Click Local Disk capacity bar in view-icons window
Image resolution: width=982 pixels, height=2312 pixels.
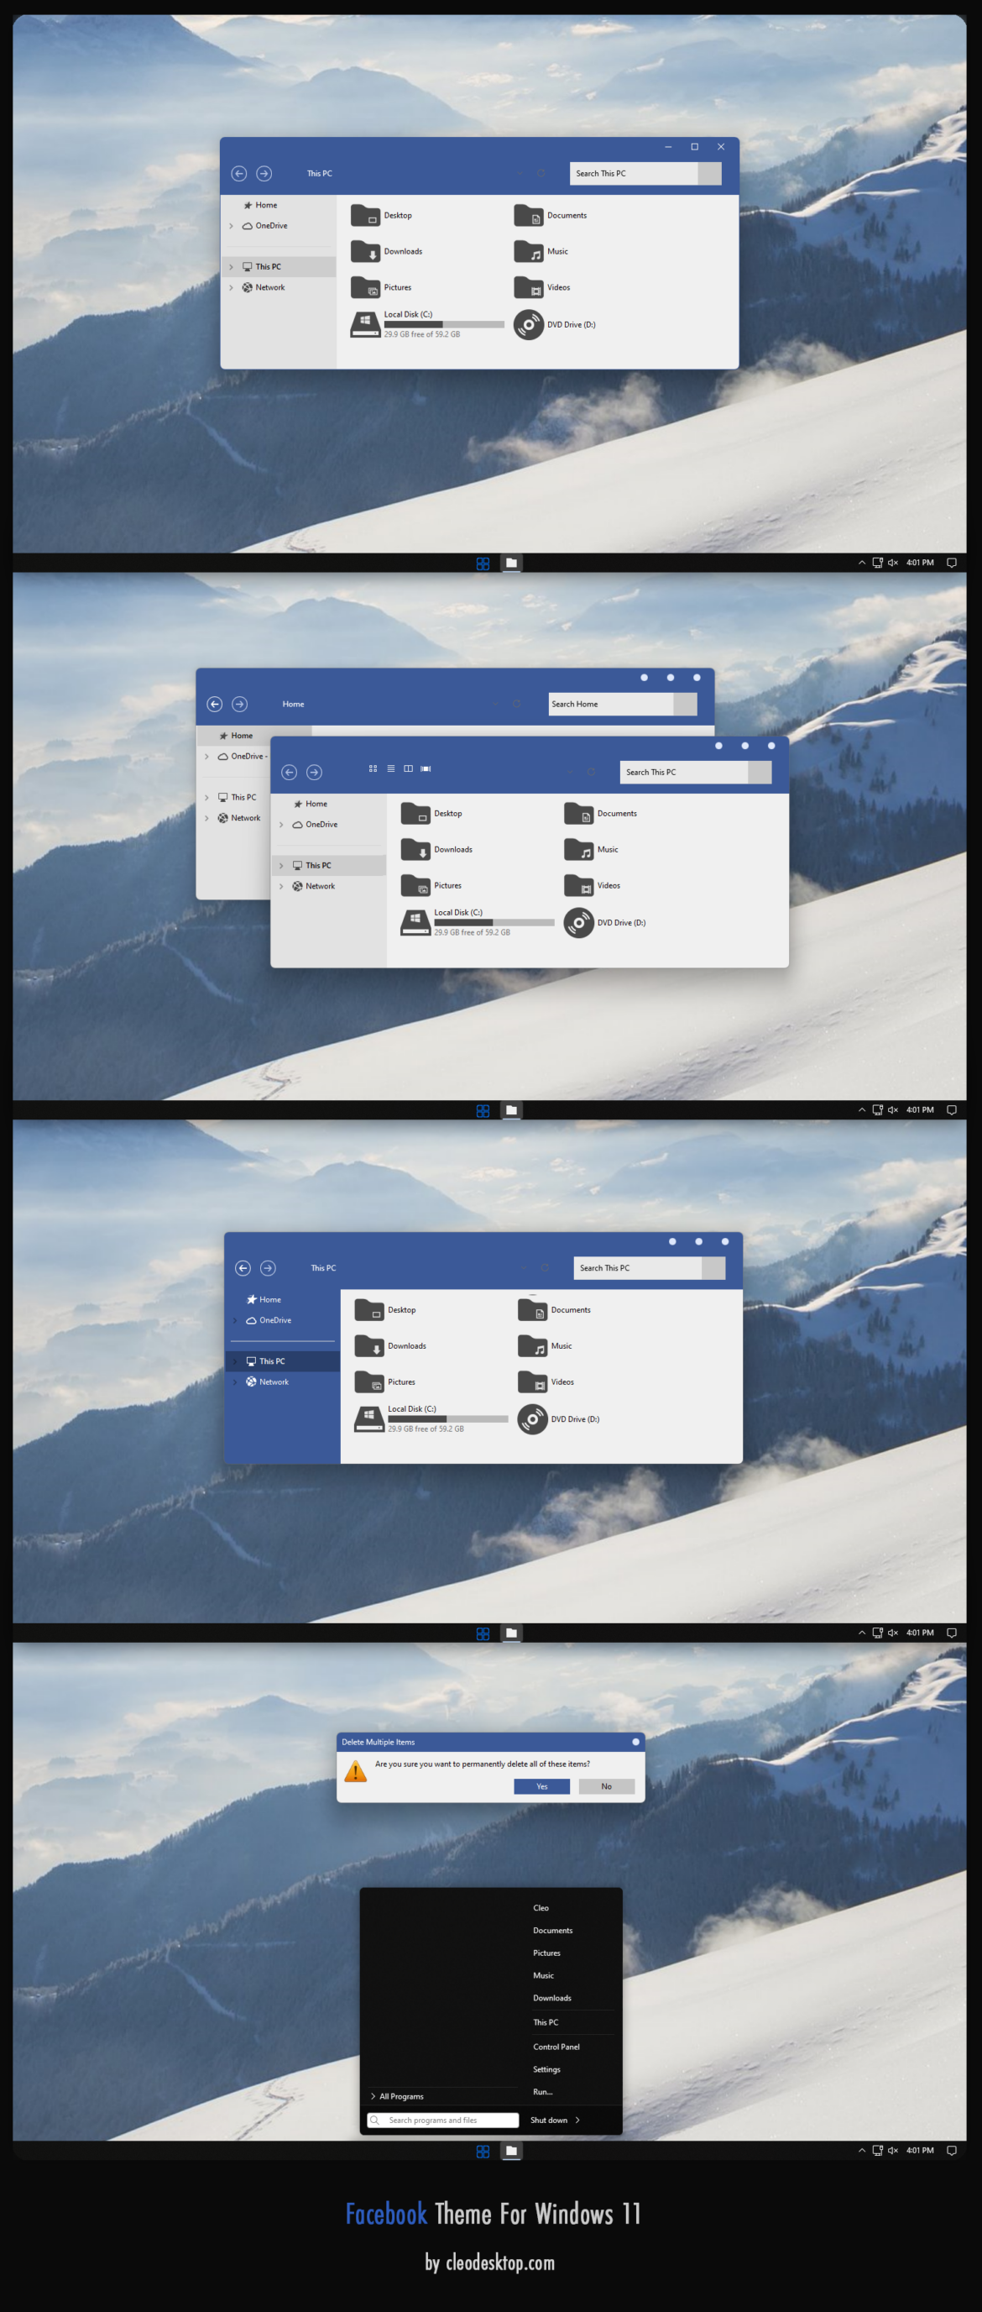[x=494, y=922]
